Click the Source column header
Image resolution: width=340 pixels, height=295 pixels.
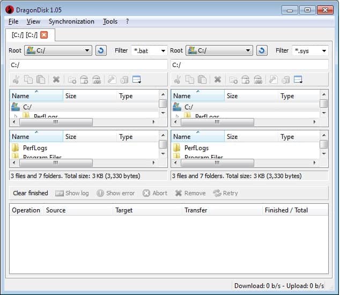(78, 210)
